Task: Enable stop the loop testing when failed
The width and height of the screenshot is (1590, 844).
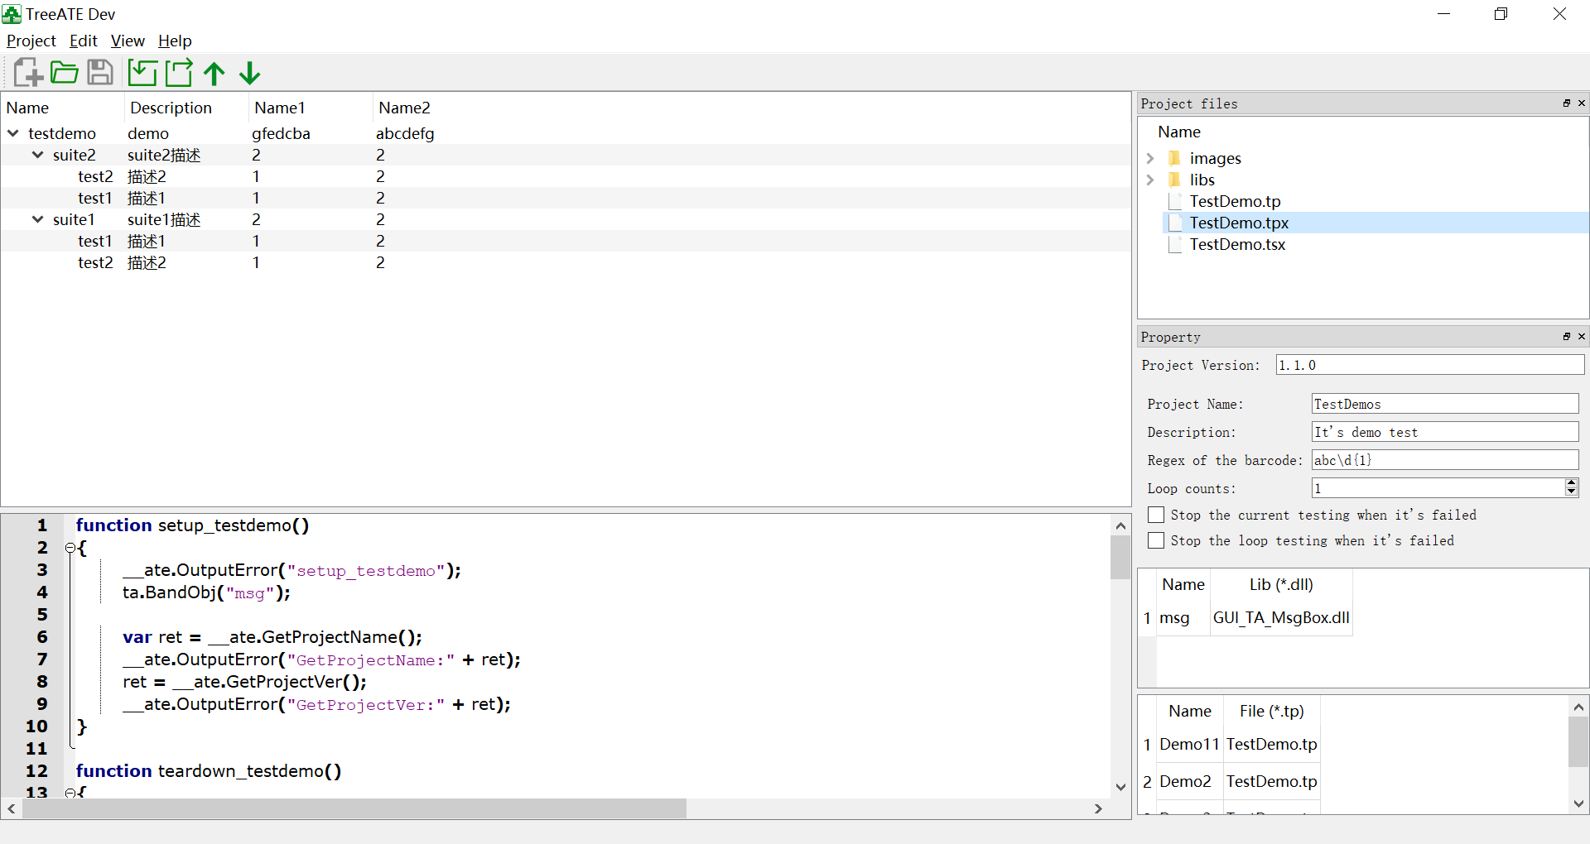Action: (x=1156, y=540)
